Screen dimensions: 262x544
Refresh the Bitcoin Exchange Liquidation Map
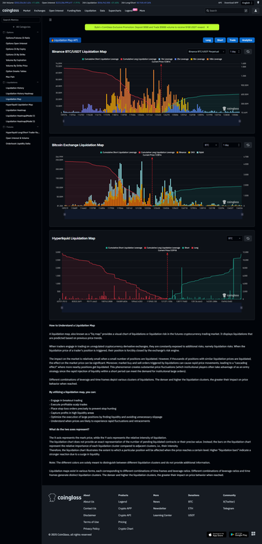(248, 145)
